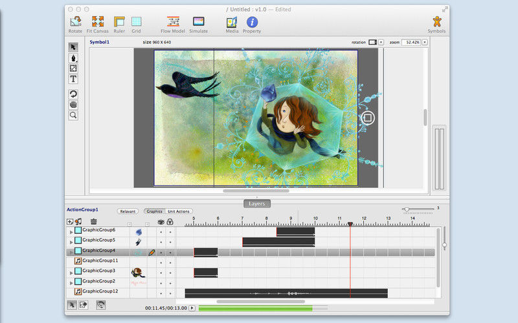Viewport: 518px width, 323px height.
Task: Click the pencil edit icon on GraphicGroup4
Action: [x=152, y=253]
